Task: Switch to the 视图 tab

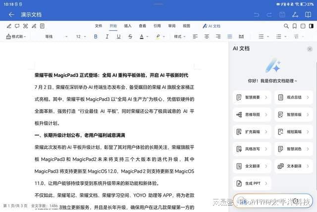Action: tap(186, 26)
